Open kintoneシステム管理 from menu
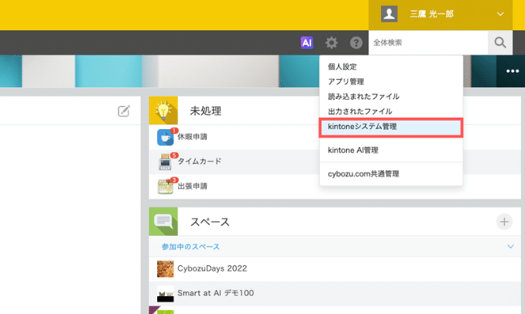The width and height of the screenshot is (525, 314). 391,127
